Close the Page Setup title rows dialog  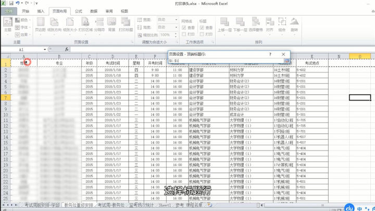[x=283, y=54]
